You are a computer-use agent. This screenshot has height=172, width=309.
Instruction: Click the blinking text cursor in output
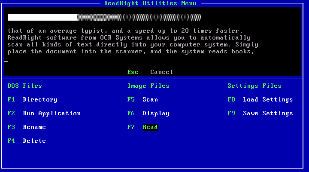coord(6,61)
